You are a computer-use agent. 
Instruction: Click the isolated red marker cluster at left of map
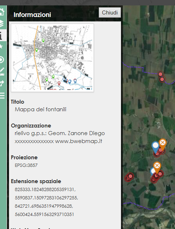point(129,177)
